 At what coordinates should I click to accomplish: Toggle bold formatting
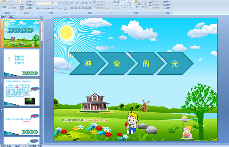coord(38,8)
